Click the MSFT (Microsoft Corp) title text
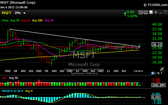 tap(18, 3)
